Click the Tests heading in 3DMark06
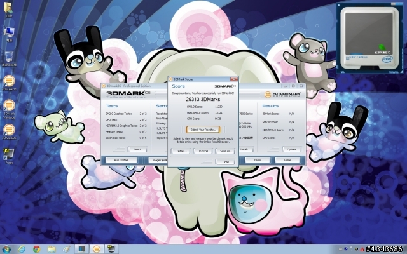This screenshot has height=254, width=407. tap(112, 106)
